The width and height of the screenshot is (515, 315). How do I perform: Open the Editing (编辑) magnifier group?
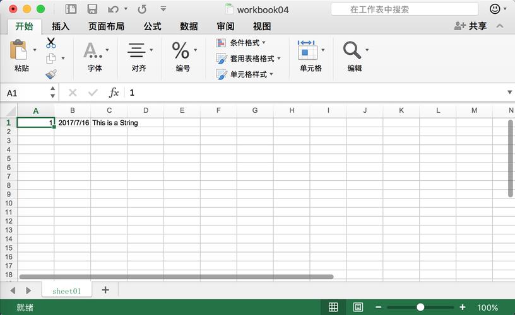pyautogui.click(x=355, y=56)
